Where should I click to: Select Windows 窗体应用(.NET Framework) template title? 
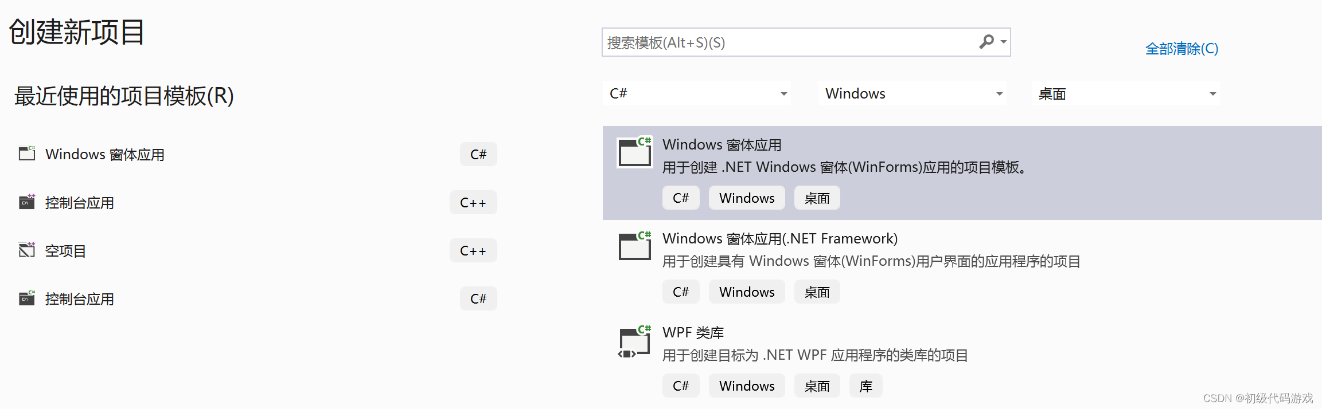click(780, 238)
